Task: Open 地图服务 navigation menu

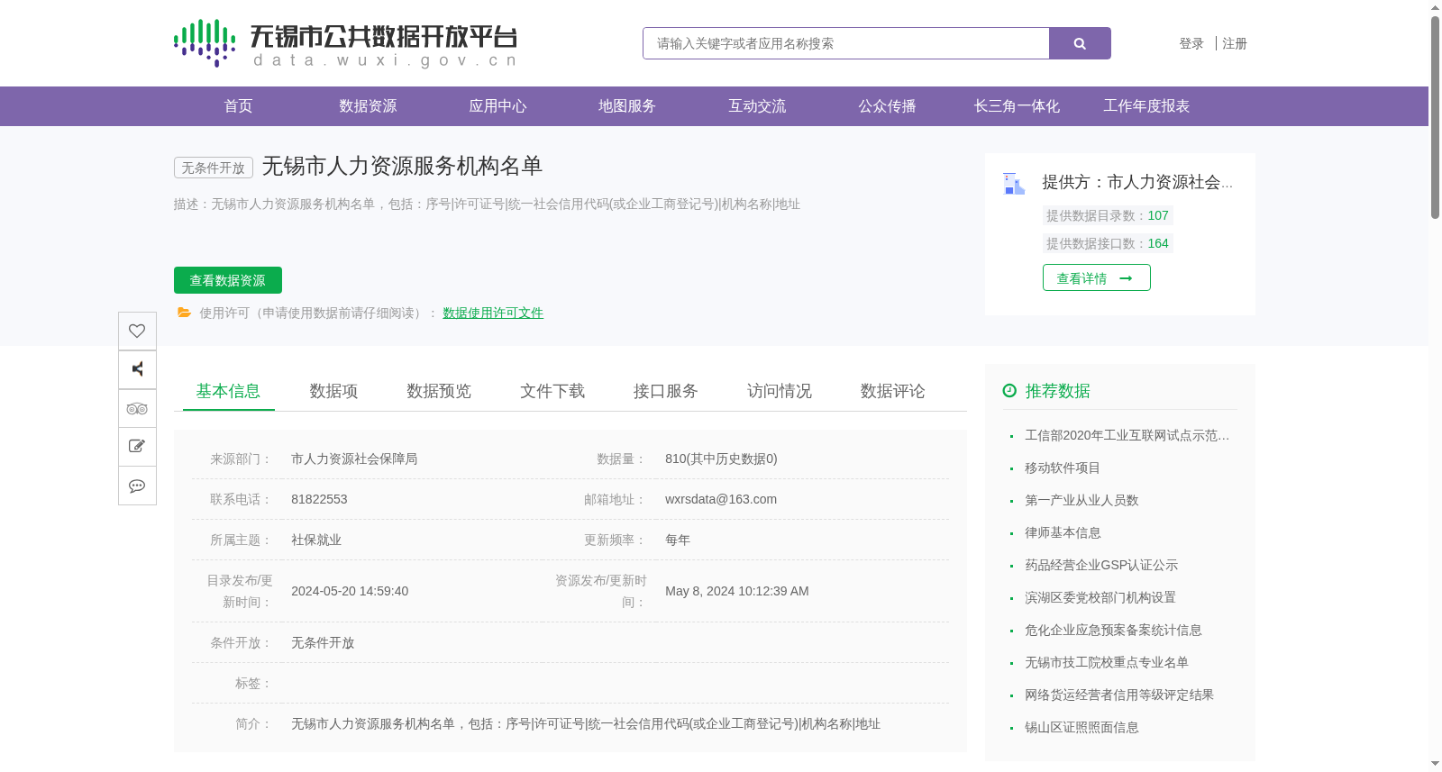Action: (627, 106)
